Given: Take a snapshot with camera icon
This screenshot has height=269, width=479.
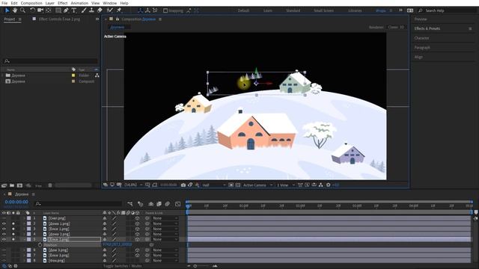Looking at the screenshot, I should 183,185.
